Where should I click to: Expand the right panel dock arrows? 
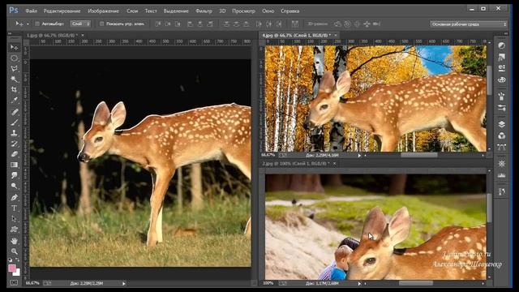coord(506,33)
